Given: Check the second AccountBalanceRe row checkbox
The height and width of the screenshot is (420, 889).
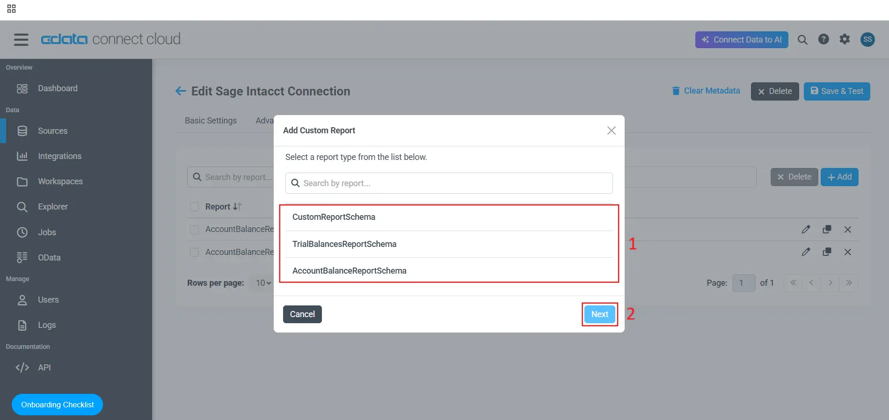Looking at the screenshot, I should (x=195, y=252).
